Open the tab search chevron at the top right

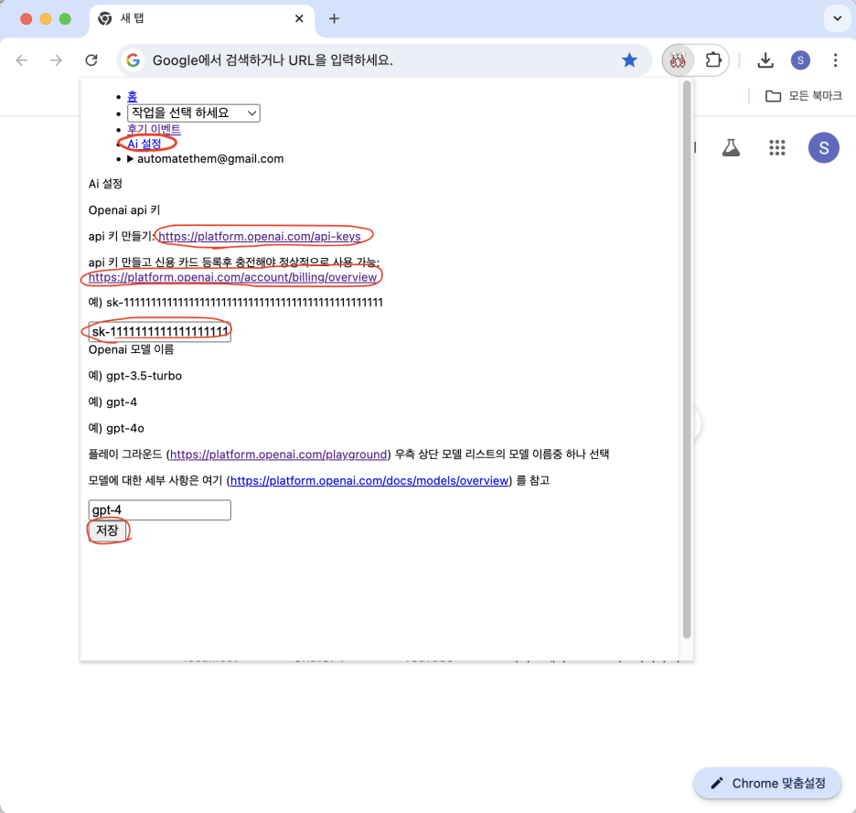pos(837,18)
